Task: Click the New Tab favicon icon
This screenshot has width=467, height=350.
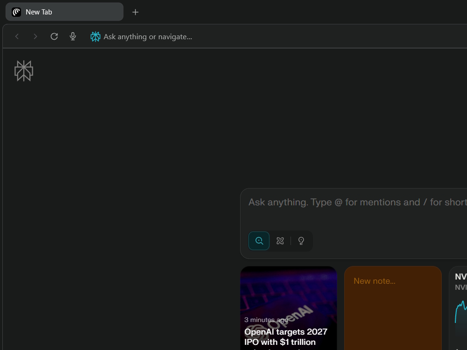Action: pos(16,12)
